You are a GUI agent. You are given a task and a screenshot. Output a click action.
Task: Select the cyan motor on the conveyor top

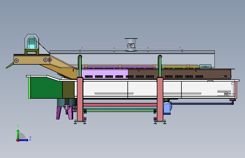pos(32,43)
